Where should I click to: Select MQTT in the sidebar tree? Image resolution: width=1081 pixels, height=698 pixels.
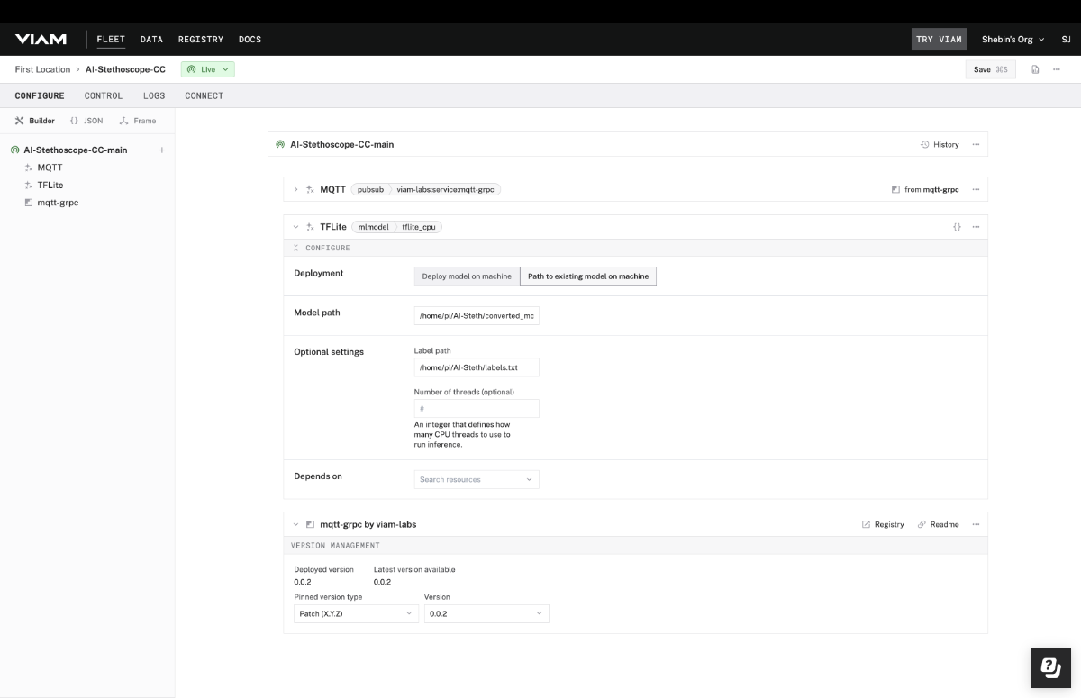pos(44,168)
